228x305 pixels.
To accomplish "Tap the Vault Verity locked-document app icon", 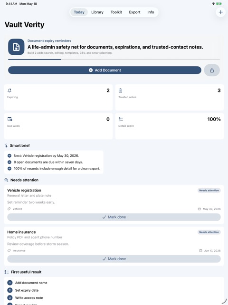I will pyautogui.click(x=16, y=47).
